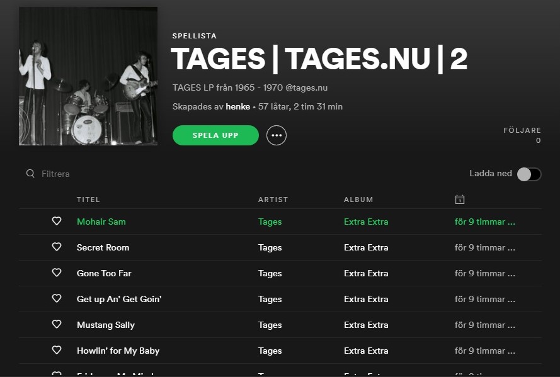Like the song Mohair Sam

click(57, 222)
